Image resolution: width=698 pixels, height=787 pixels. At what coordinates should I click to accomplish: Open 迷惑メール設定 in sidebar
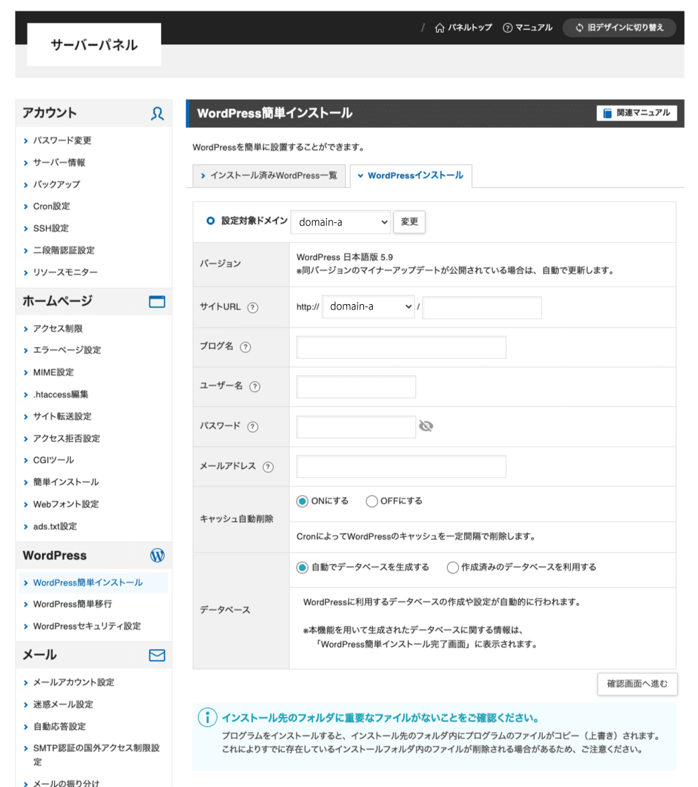click(x=63, y=705)
